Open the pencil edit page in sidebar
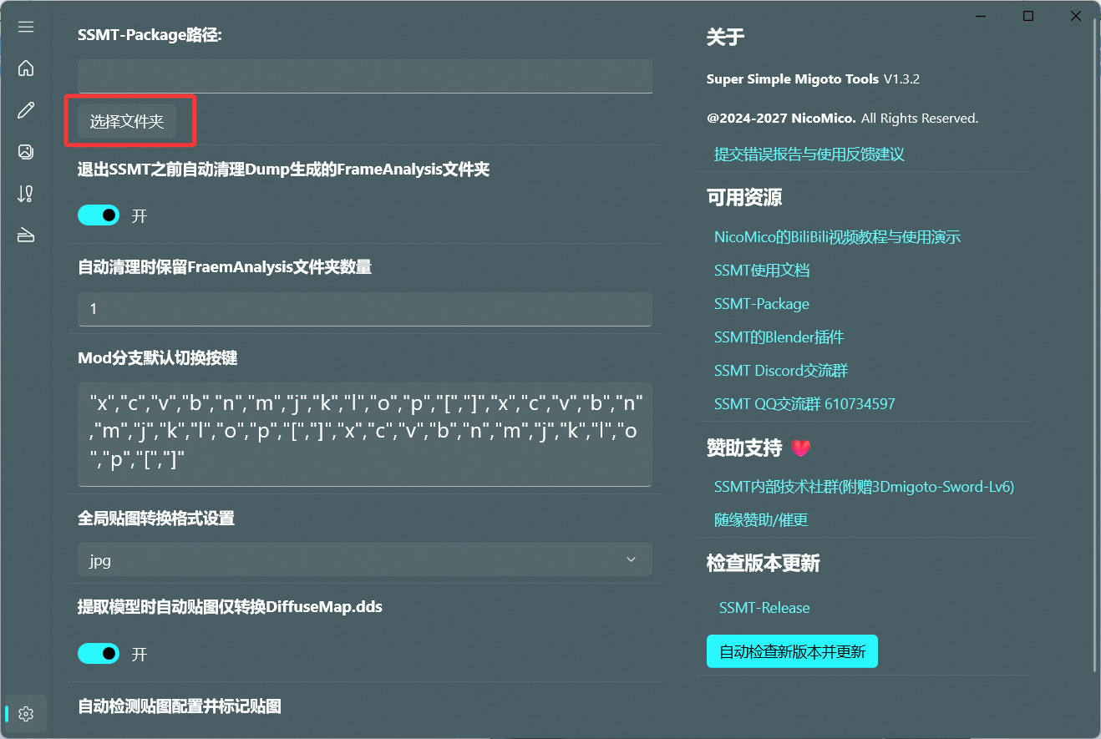 [26, 110]
